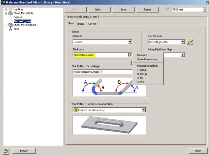The height and width of the screenshot is (156, 210).
Task: Click the help question mark icon
Action: point(6,151)
